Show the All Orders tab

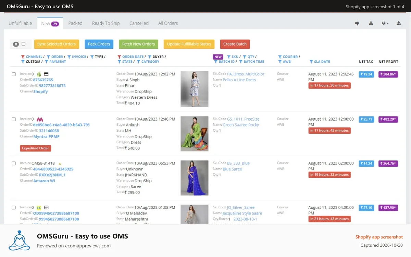point(168,23)
